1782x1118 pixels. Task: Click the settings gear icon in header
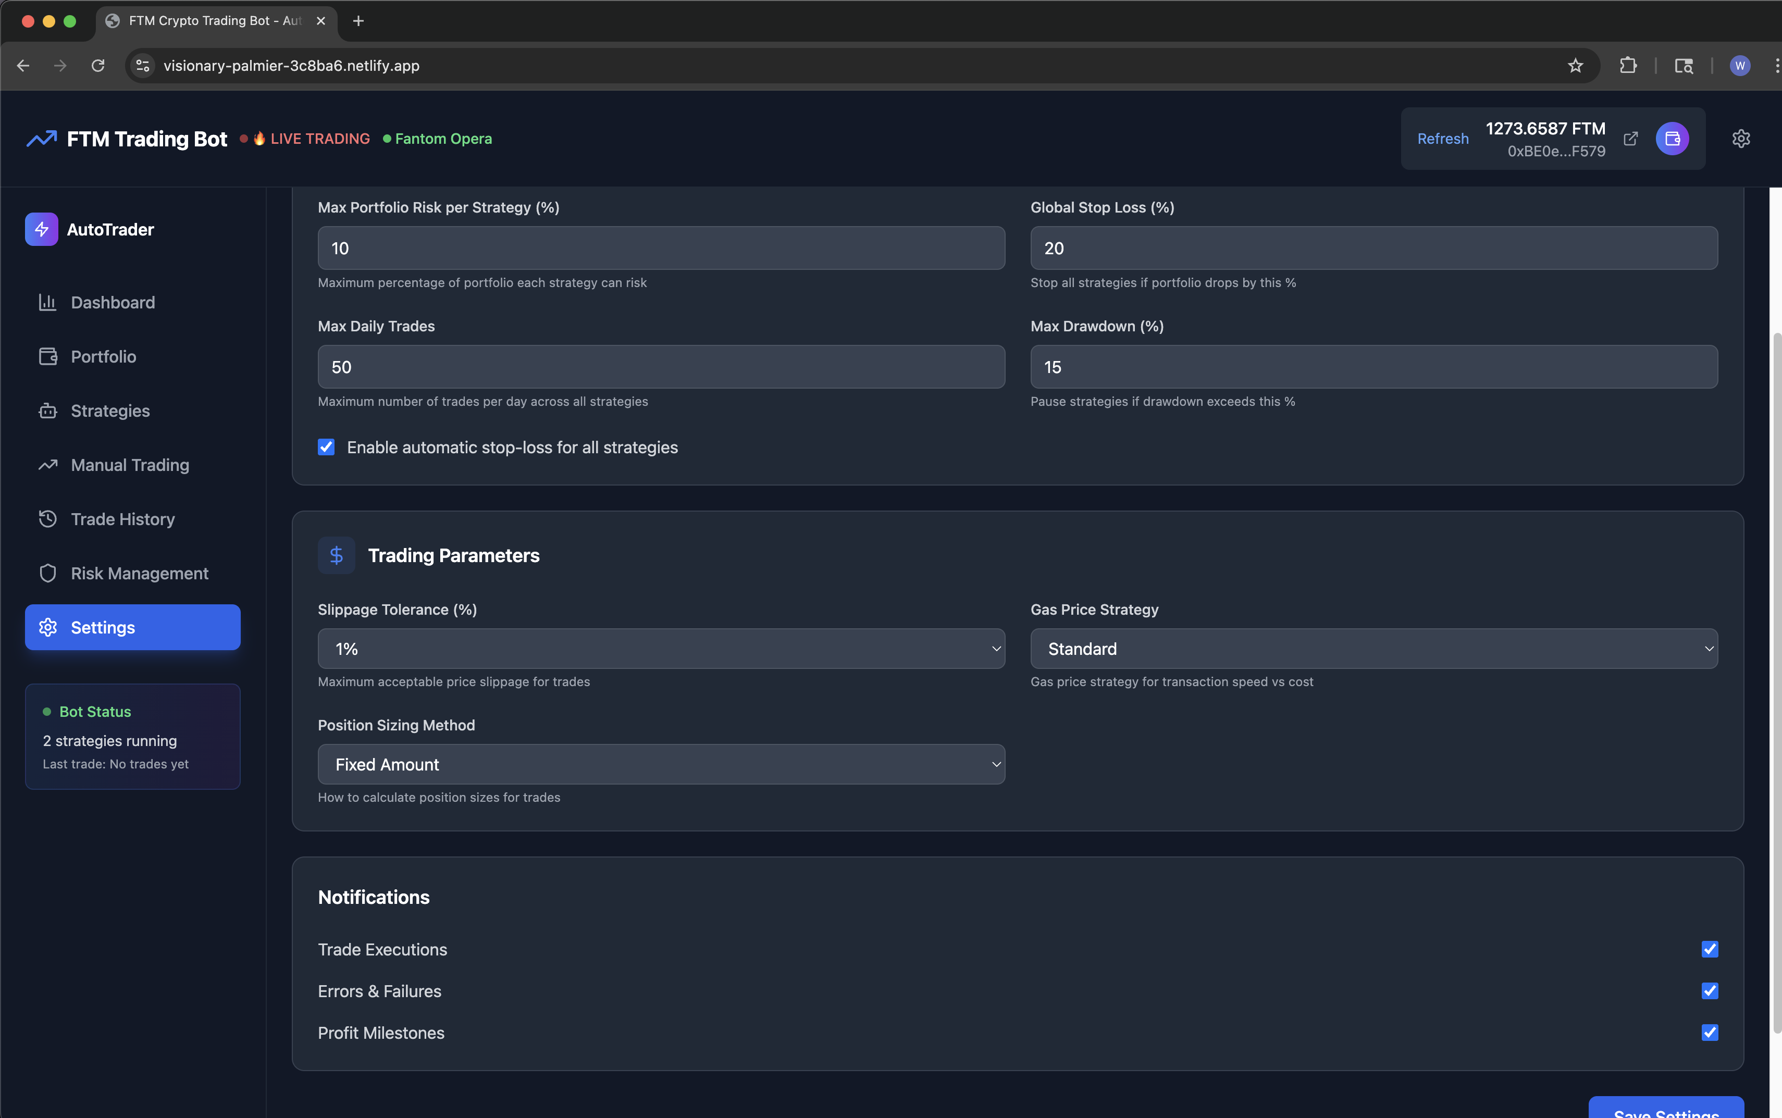1741,138
